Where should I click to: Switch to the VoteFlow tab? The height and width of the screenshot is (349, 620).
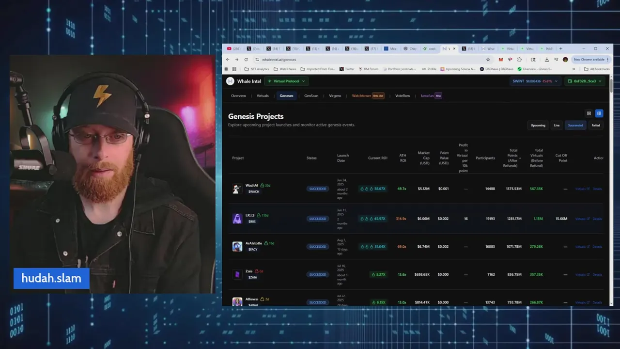pos(403,95)
